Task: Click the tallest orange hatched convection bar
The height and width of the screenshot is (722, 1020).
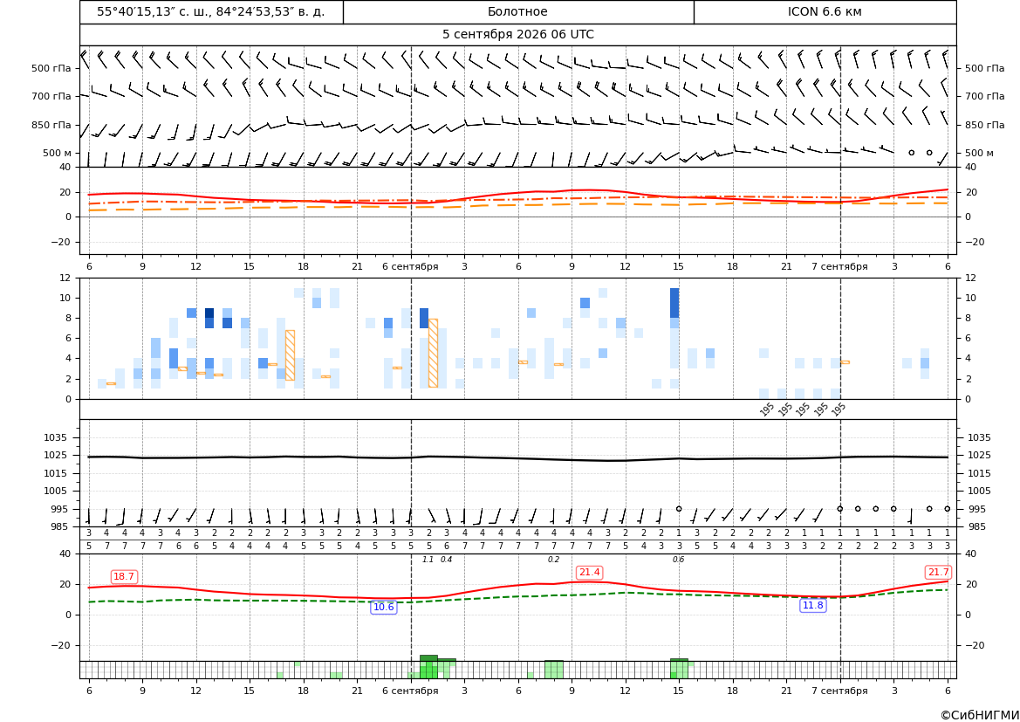Action: pyautogui.click(x=434, y=353)
